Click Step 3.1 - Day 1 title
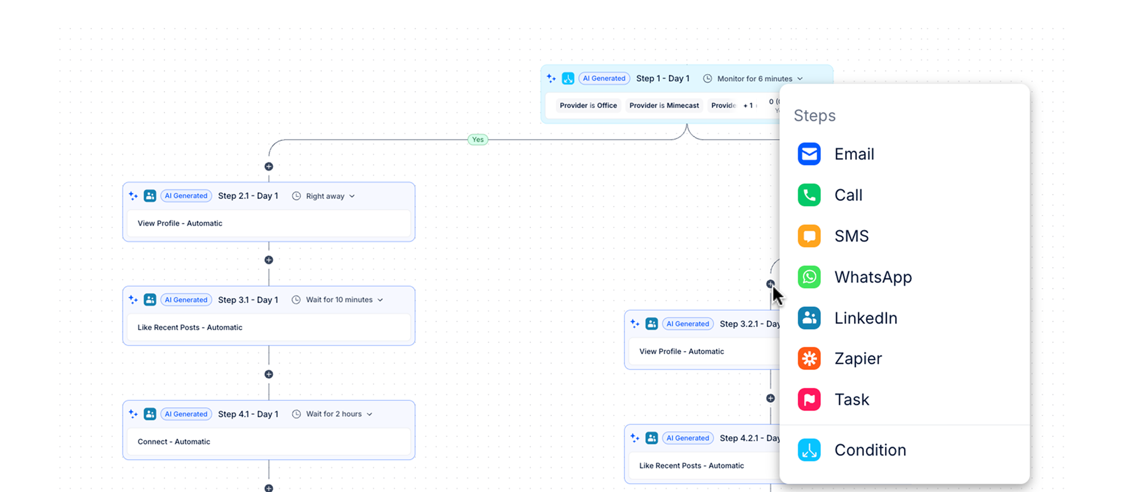This screenshot has height=492, width=1124. coord(248,300)
